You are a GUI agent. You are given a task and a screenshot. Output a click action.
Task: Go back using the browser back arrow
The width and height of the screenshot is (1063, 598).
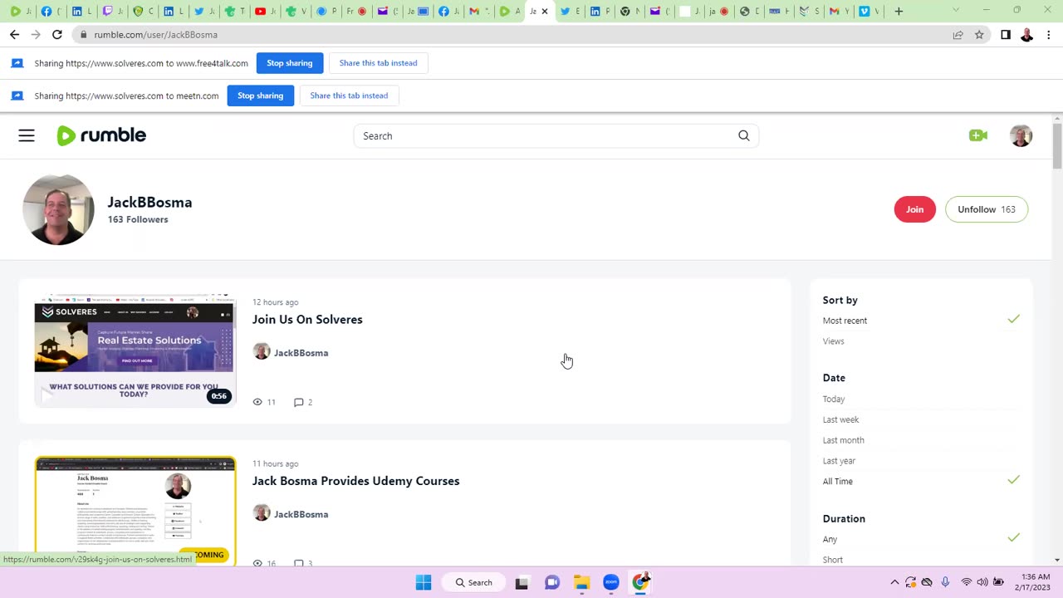click(x=15, y=35)
